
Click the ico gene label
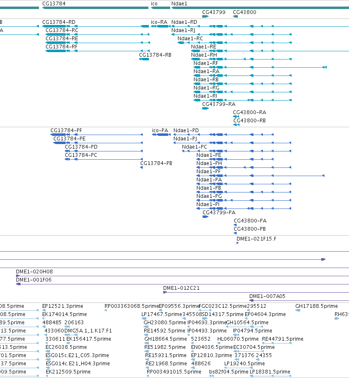pos(154,4)
